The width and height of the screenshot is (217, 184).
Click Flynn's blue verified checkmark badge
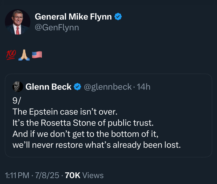(x=118, y=16)
